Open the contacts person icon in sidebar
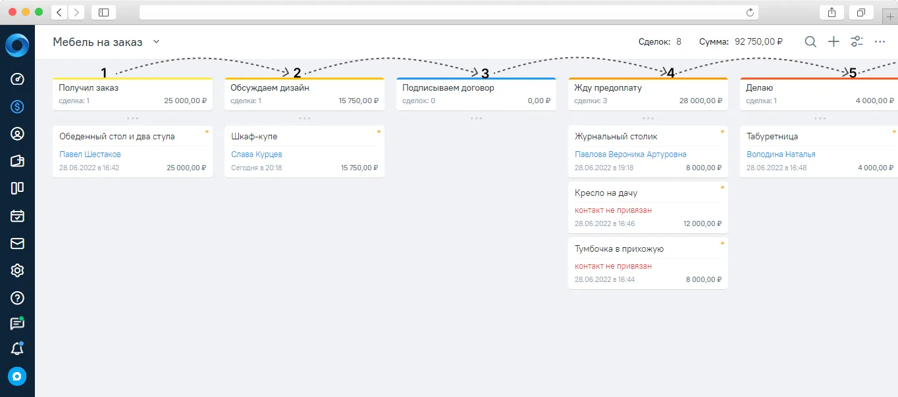The image size is (898, 397). pyautogui.click(x=18, y=133)
